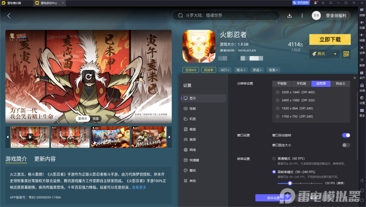Open 设置 from the right sidebar
Image resolution: width=366 pixels, height=207 pixels.
click(x=362, y=100)
